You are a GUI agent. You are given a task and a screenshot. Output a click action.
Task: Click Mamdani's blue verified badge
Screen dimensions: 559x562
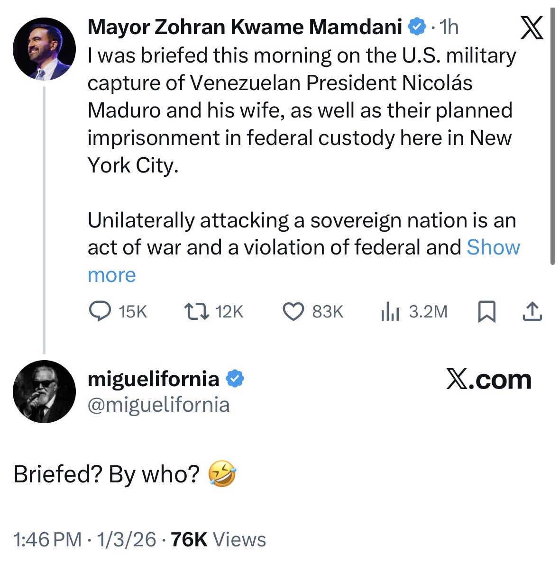pyautogui.click(x=416, y=27)
